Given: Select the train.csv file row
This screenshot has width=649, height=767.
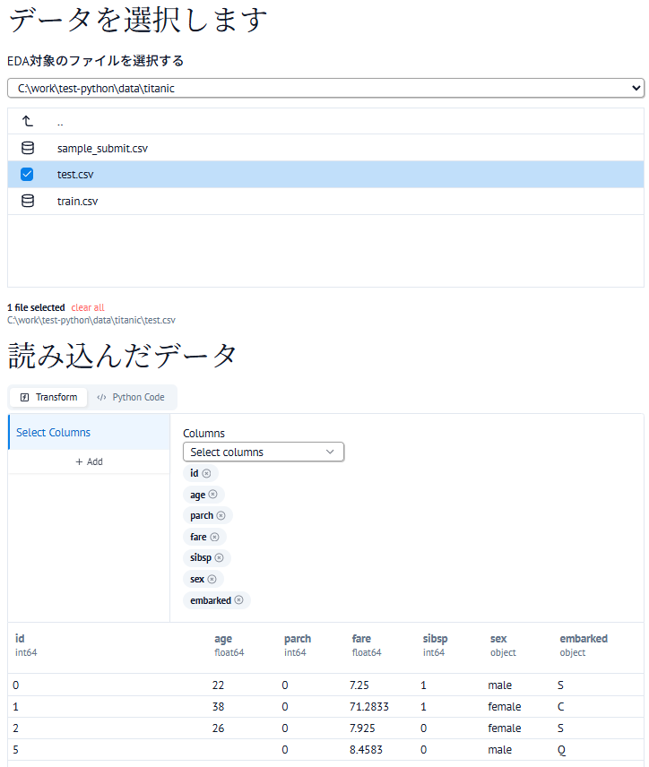Looking at the screenshot, I should coord(326,201).
